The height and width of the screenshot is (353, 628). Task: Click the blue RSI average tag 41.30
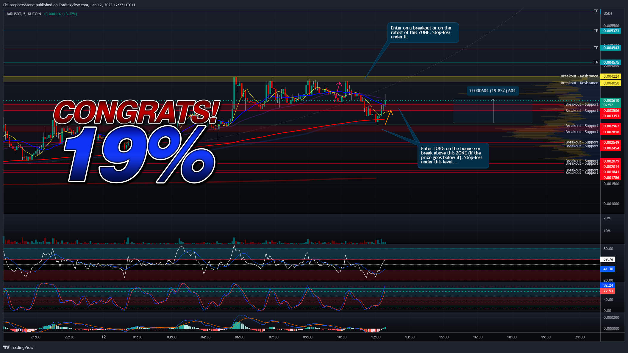[608, 269]
